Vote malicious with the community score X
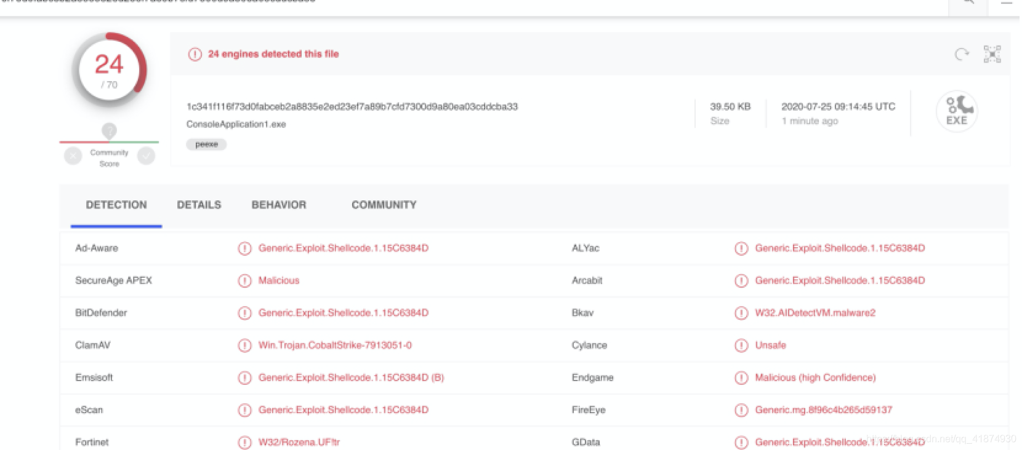This screenshot has width=1022, height=450. (x=73, y=156)
